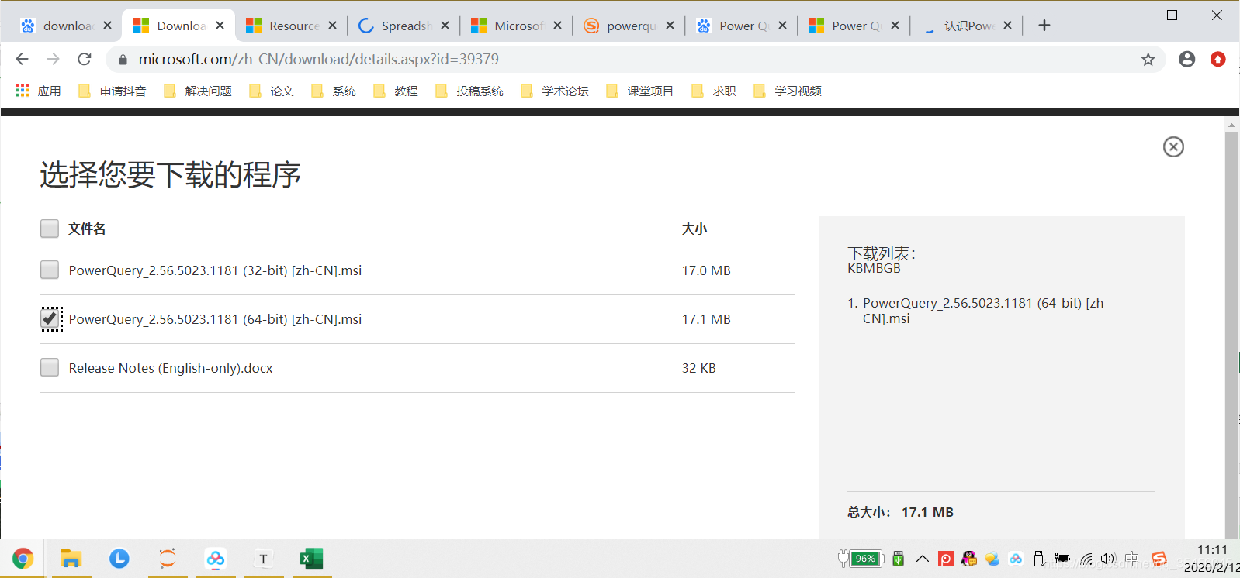
Task: Click the 17.0 MB size value
Action: tap(706, 270)
